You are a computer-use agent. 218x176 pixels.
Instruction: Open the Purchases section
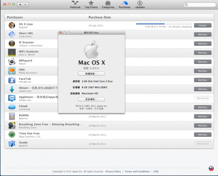click(x=124, y=5)
